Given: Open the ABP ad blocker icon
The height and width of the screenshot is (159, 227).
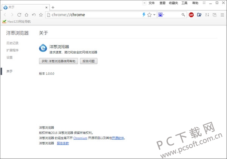Looking at the screenshot, I should 191,15.
